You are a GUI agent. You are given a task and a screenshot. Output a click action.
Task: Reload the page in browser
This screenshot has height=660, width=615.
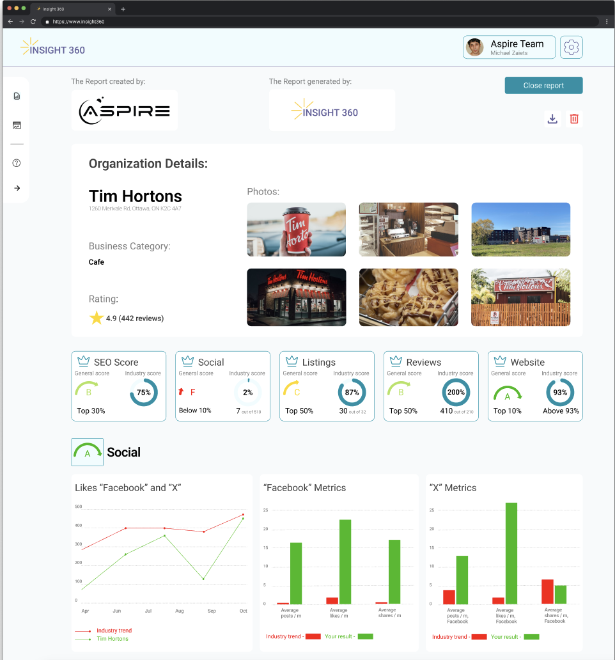(x=33, y=22)
